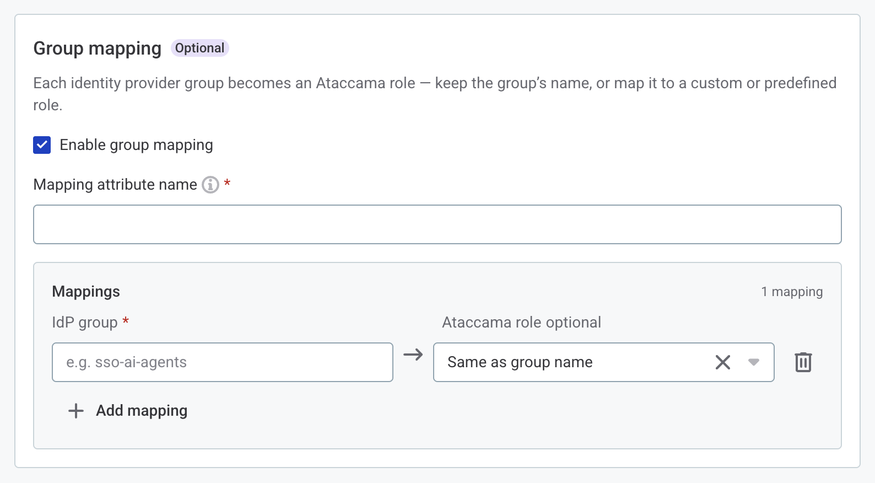Click the Group mapping heading

click(98, 49)
